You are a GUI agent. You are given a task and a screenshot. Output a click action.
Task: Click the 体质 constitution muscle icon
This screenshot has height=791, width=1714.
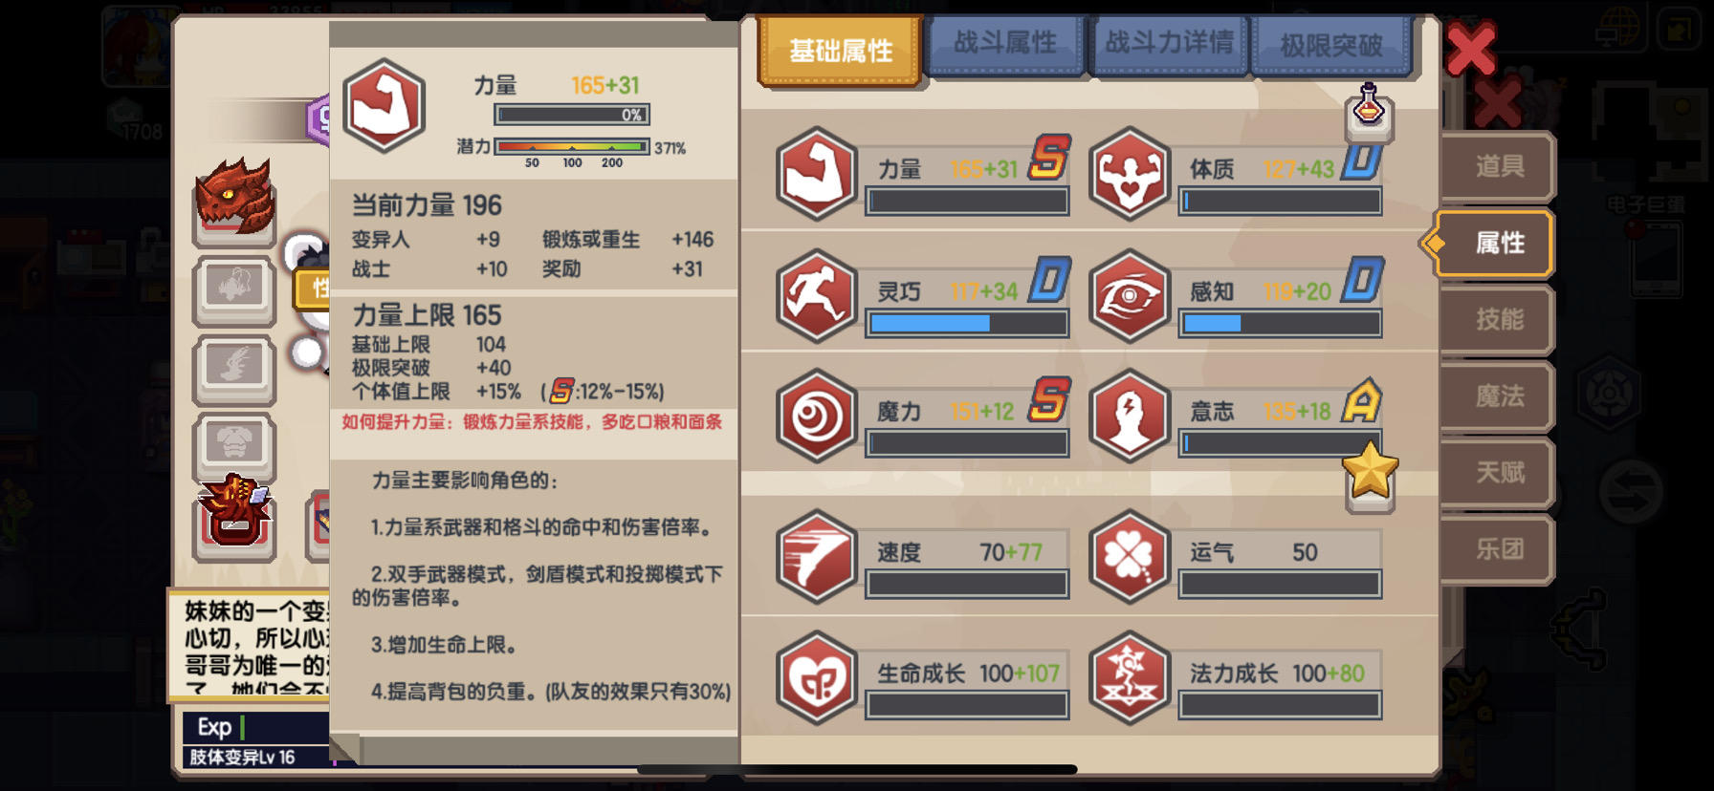(1129, 174)
